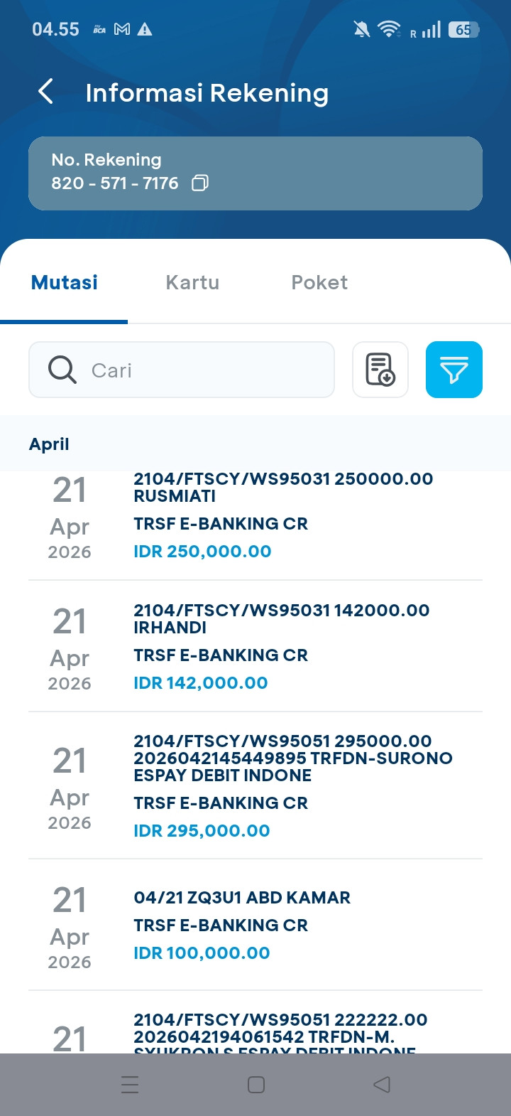The width and height of the screenshot is (511, 1116).
Task: Open the download statement icon
Action: coord(380,370)
